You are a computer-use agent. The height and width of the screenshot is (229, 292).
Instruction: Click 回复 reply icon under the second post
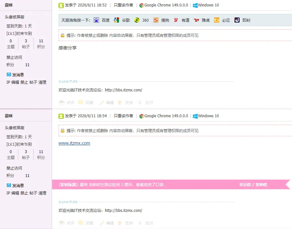click(x=81, y=223)
